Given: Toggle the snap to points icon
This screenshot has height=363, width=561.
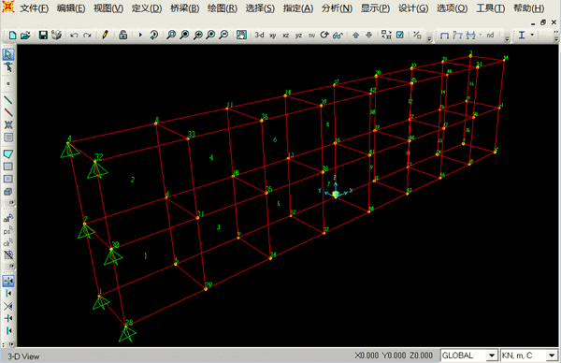Looking at the screenshot, I should click(7, 281).
